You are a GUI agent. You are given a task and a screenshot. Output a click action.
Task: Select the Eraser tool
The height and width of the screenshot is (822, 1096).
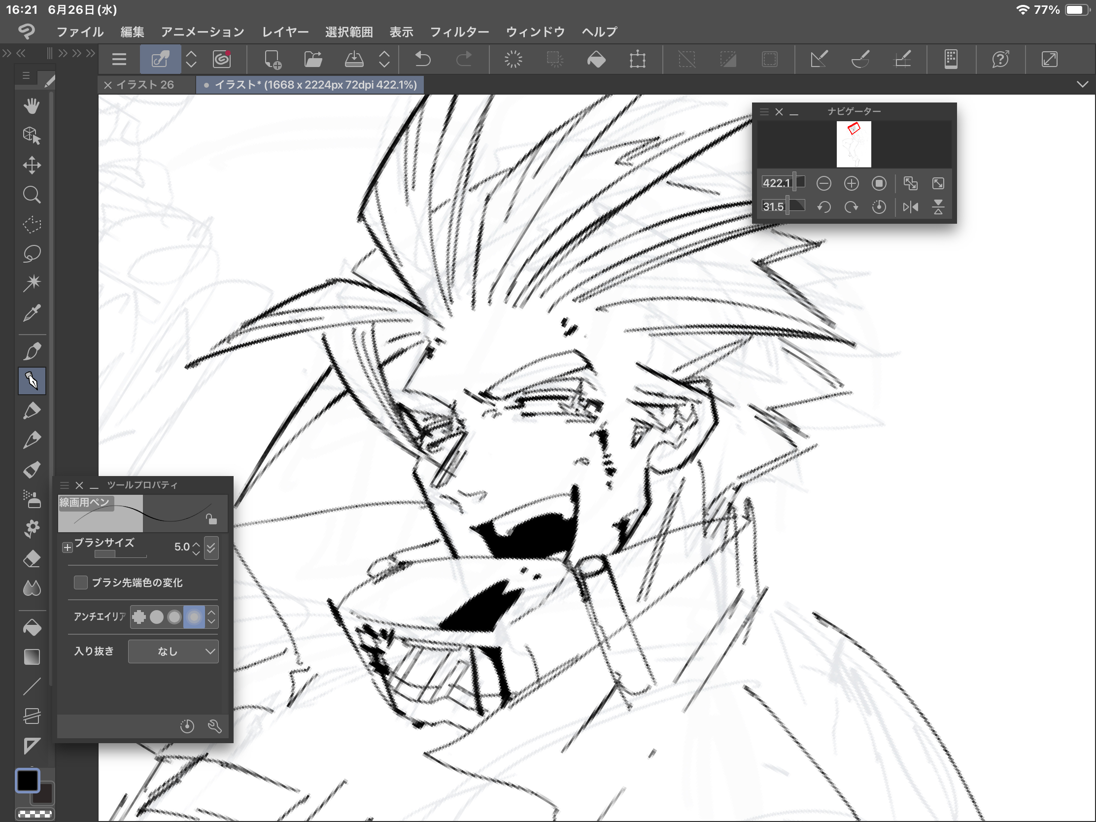32,558
